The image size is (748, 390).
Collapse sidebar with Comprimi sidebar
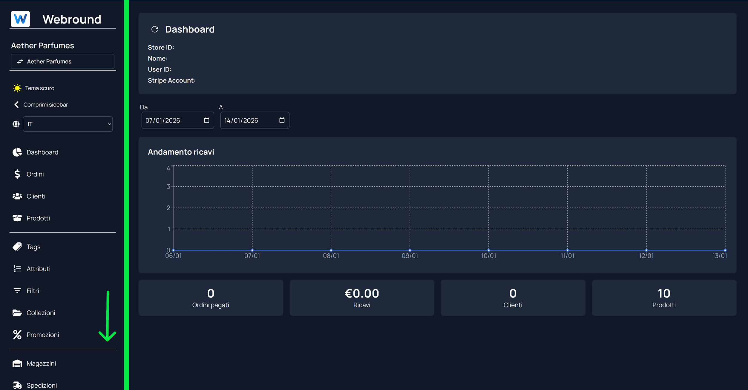tap(41, 105)
